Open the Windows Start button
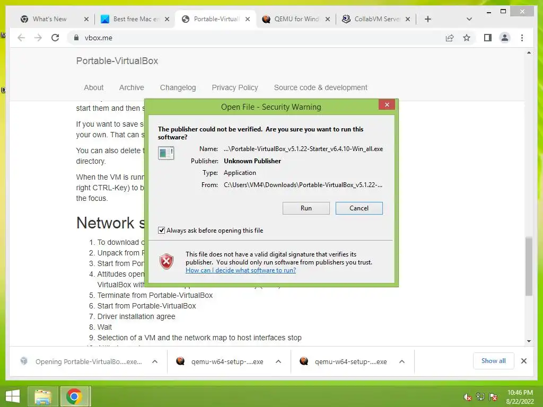543x407 pixels. click(13, 396)
